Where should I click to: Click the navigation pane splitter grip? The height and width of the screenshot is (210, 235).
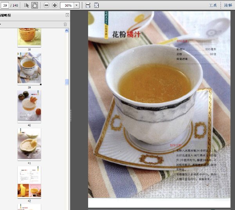(70, 115)
